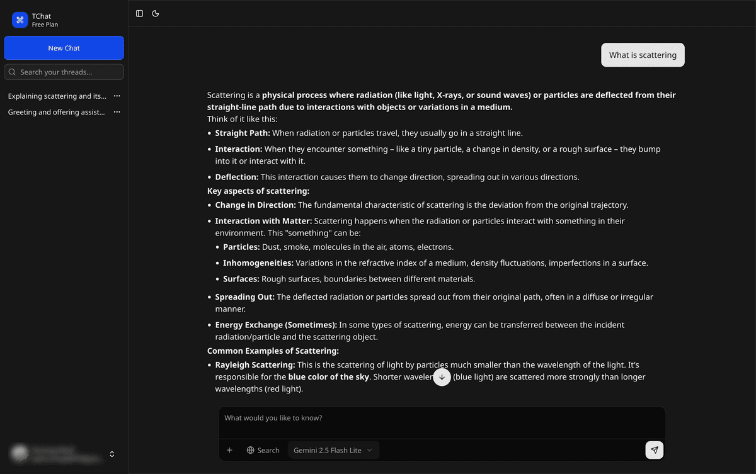Open the Gemini 2.5 Flash Lite model dropdown
The height and width of the screenshot is (474, 756).
pos(333,450)
